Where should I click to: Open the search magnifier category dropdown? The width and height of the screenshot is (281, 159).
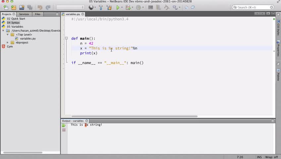[x=235, y=7]
